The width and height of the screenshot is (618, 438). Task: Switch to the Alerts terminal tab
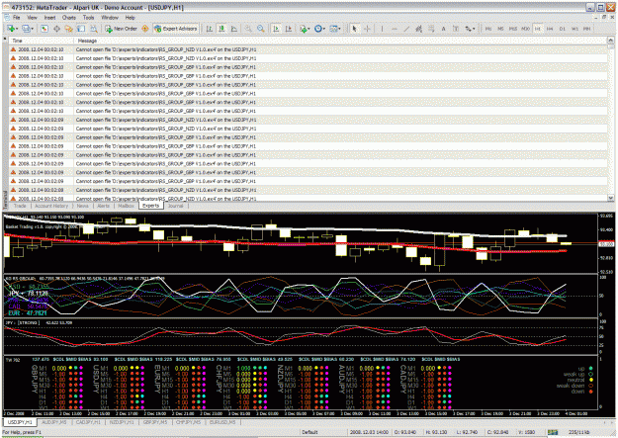[x=103, y=206]
